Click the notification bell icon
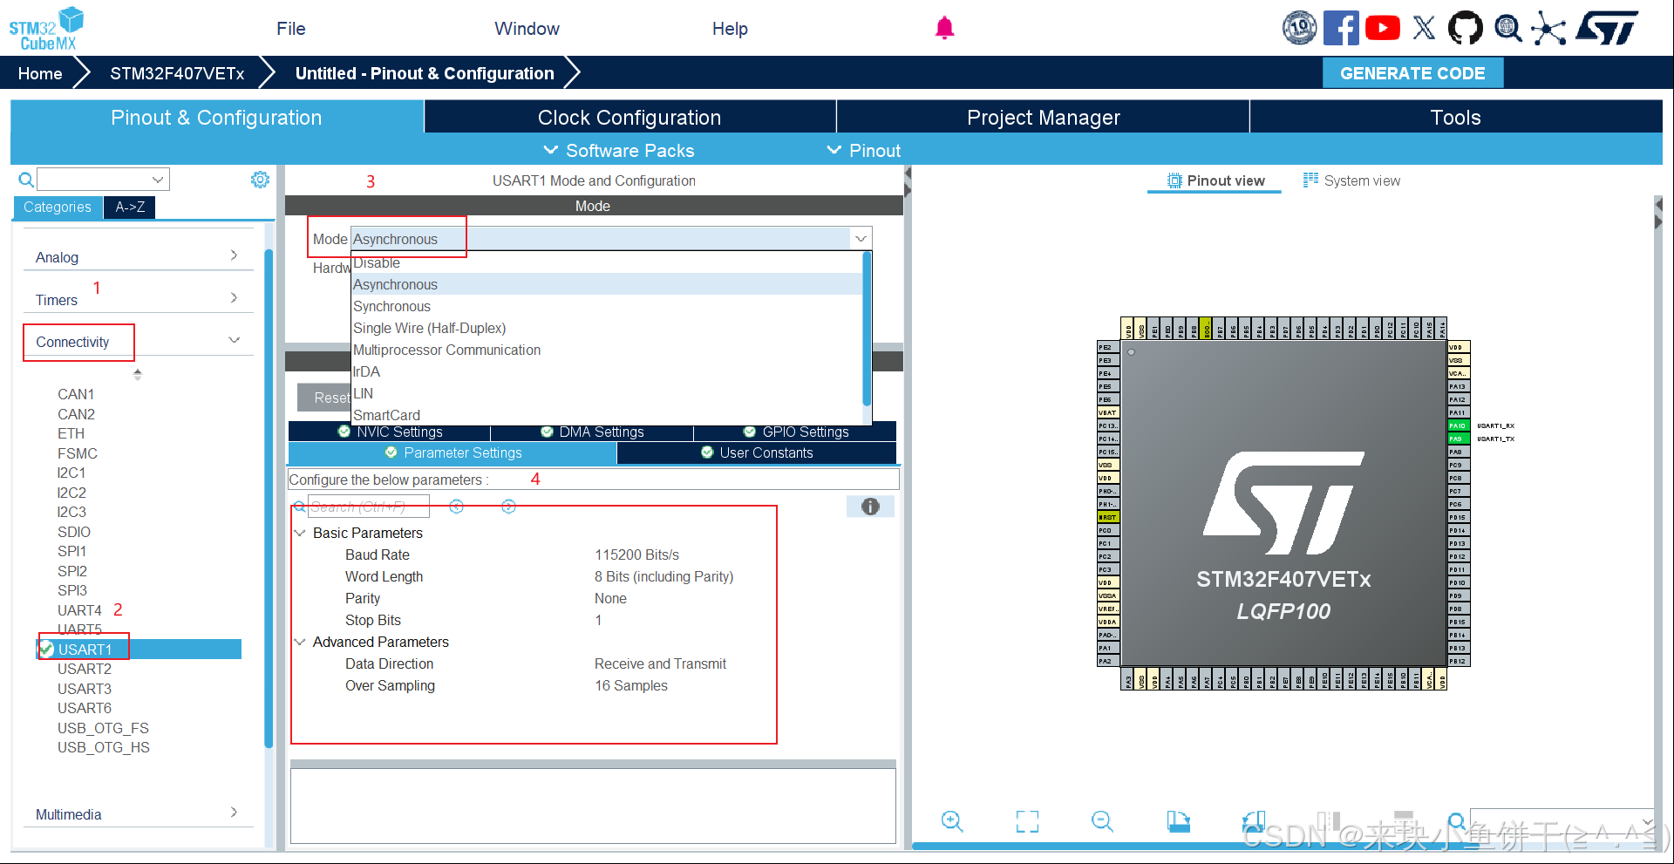Image resolution: width=1674 pixels, height=864 pixels. click(944, 27)
